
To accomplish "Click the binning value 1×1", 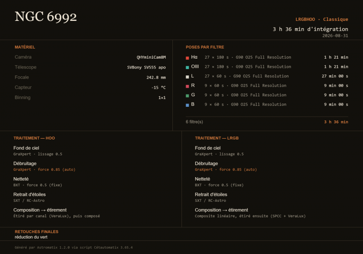I will coord(162,98).
